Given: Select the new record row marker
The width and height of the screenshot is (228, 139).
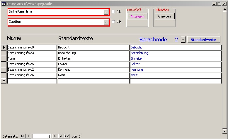Looking at the screenshot, I should (4, 81).
